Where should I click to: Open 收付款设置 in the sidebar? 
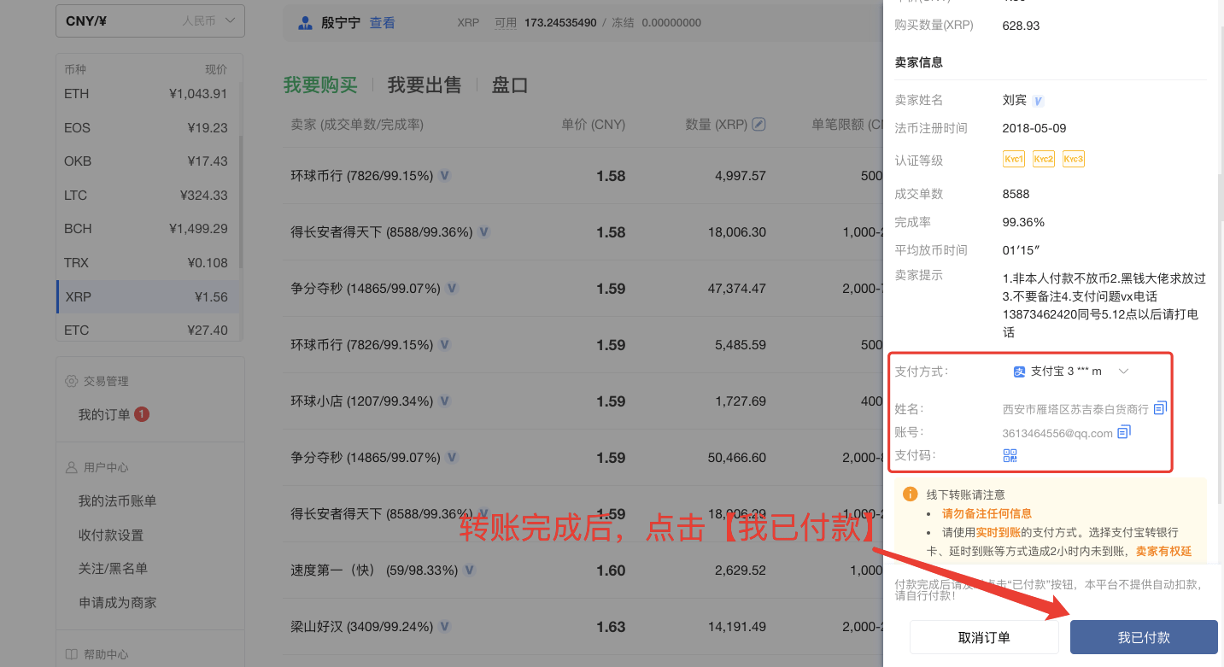click(111, 535)
